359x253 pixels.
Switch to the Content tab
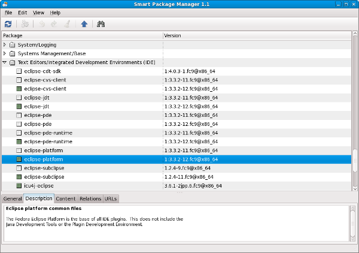pyautogui.click(x=65, y=198)
